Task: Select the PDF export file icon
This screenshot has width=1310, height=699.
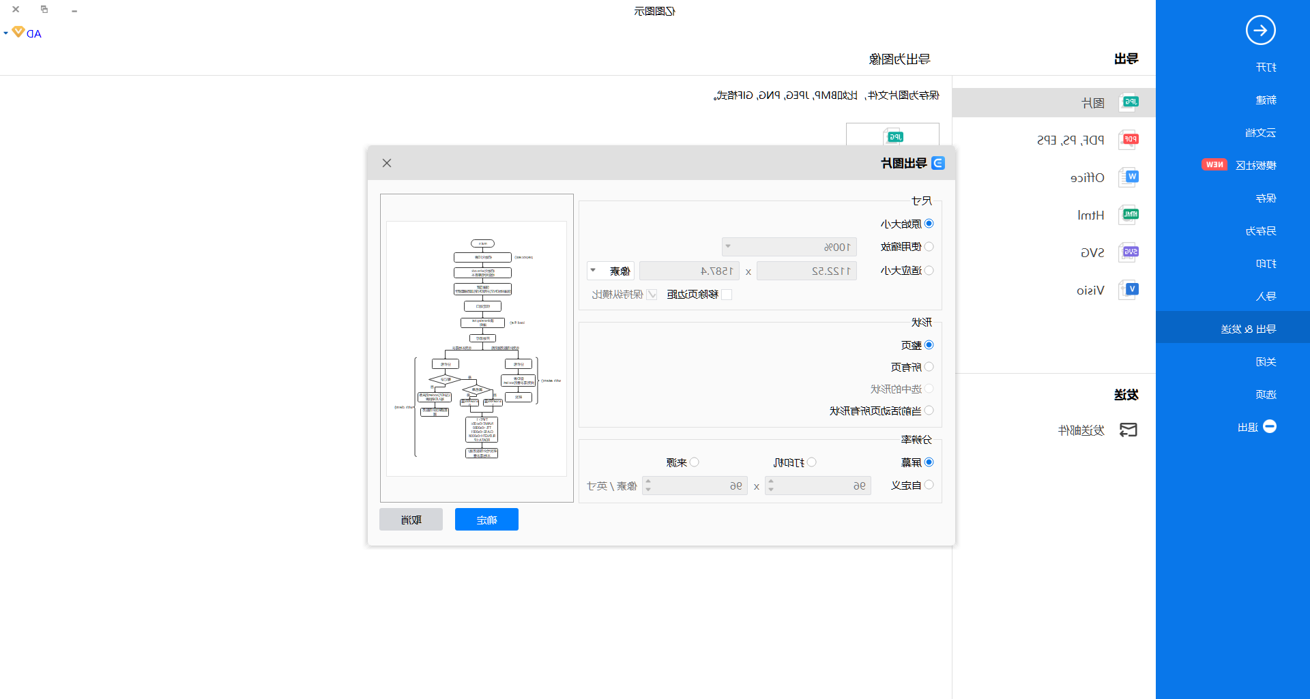Action: [x=1129, y=140]
